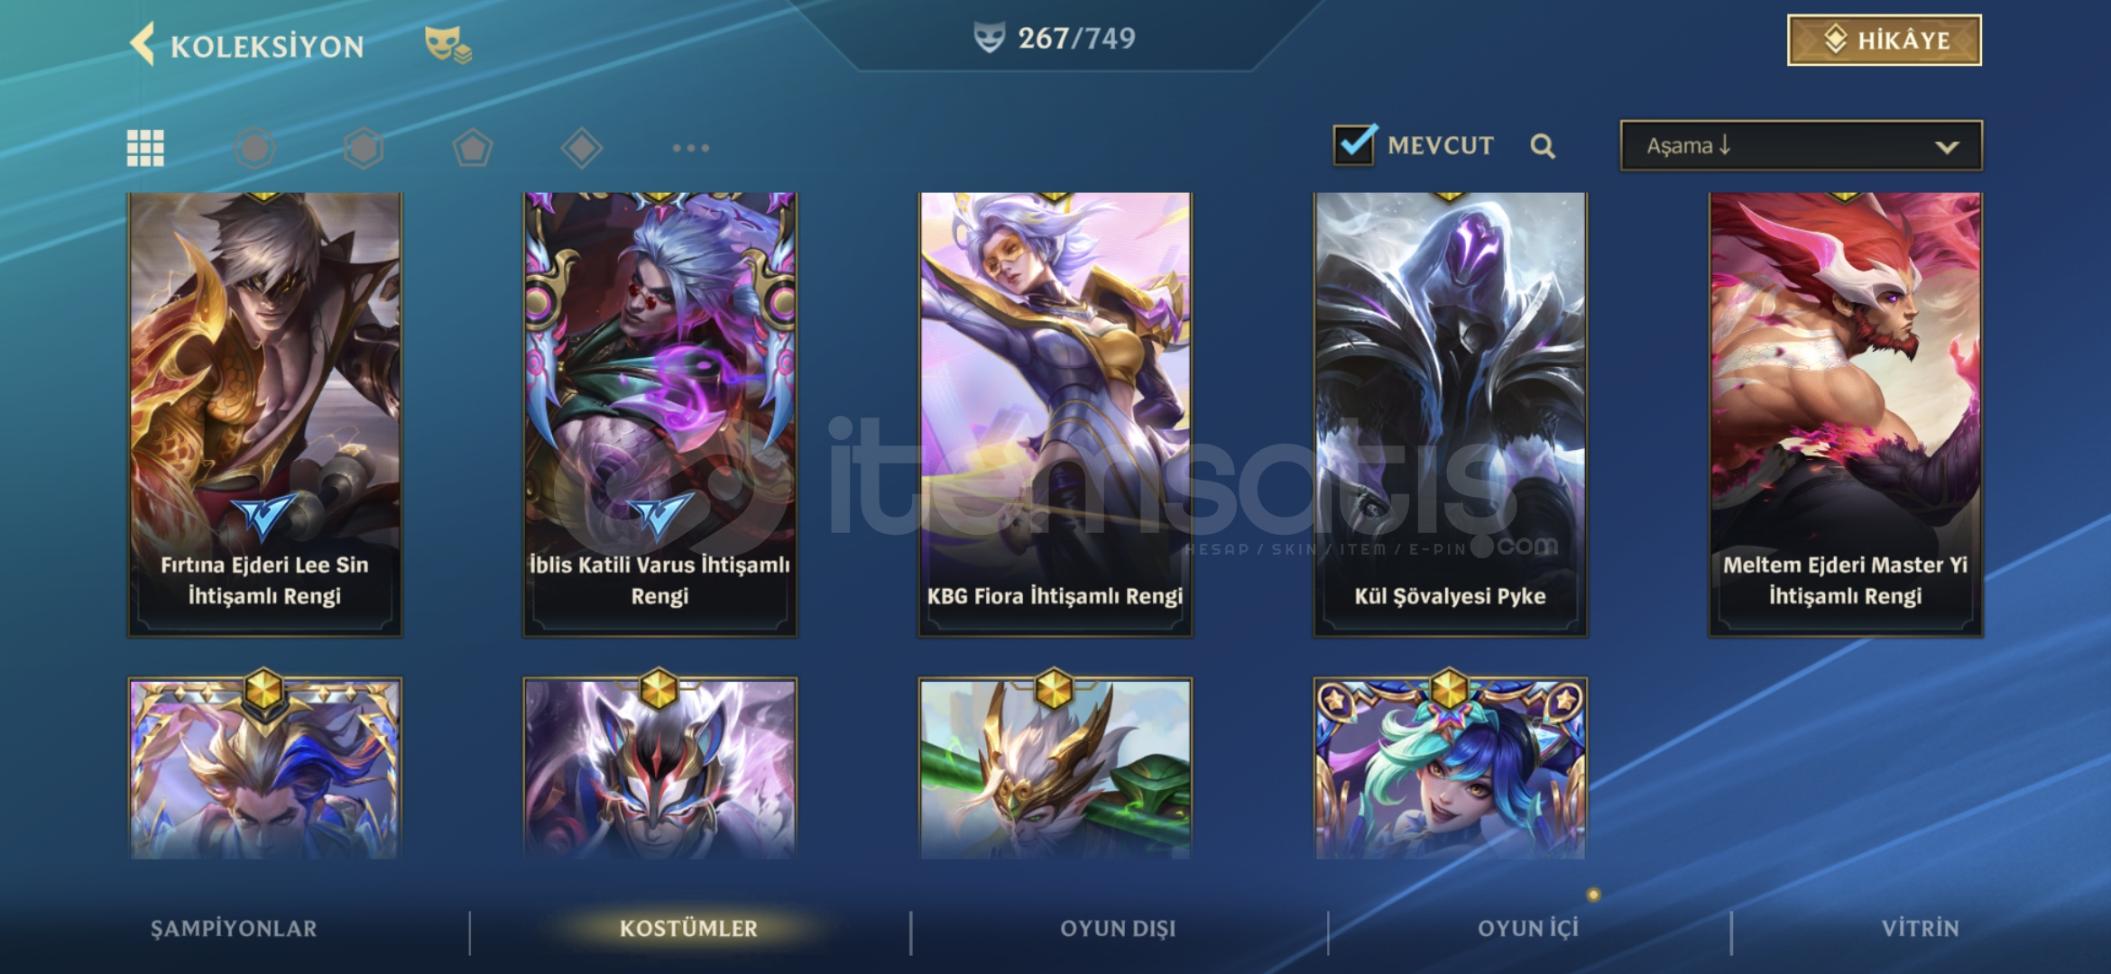
Task: Go back using the Koleksiyon arrow
Action: tap(143, 43)
